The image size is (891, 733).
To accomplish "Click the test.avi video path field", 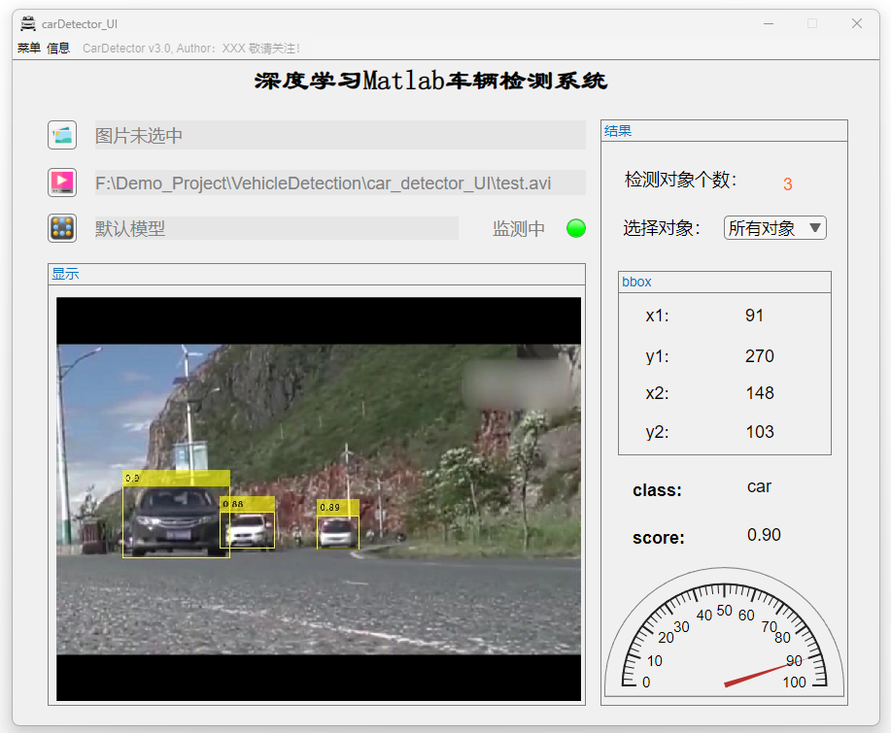I will point(340,183).
